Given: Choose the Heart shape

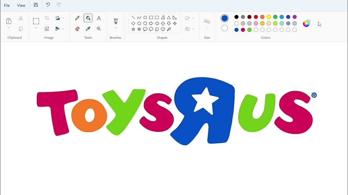Looking at the screenshot, I should [x=163, y=29].
